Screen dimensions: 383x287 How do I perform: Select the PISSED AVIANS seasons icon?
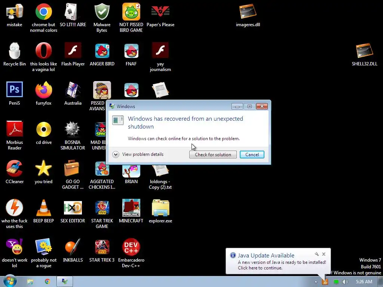(102, 90)
